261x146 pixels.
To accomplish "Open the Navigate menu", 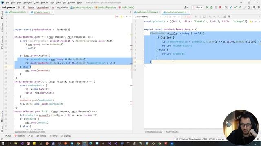I will pos(27,3).
